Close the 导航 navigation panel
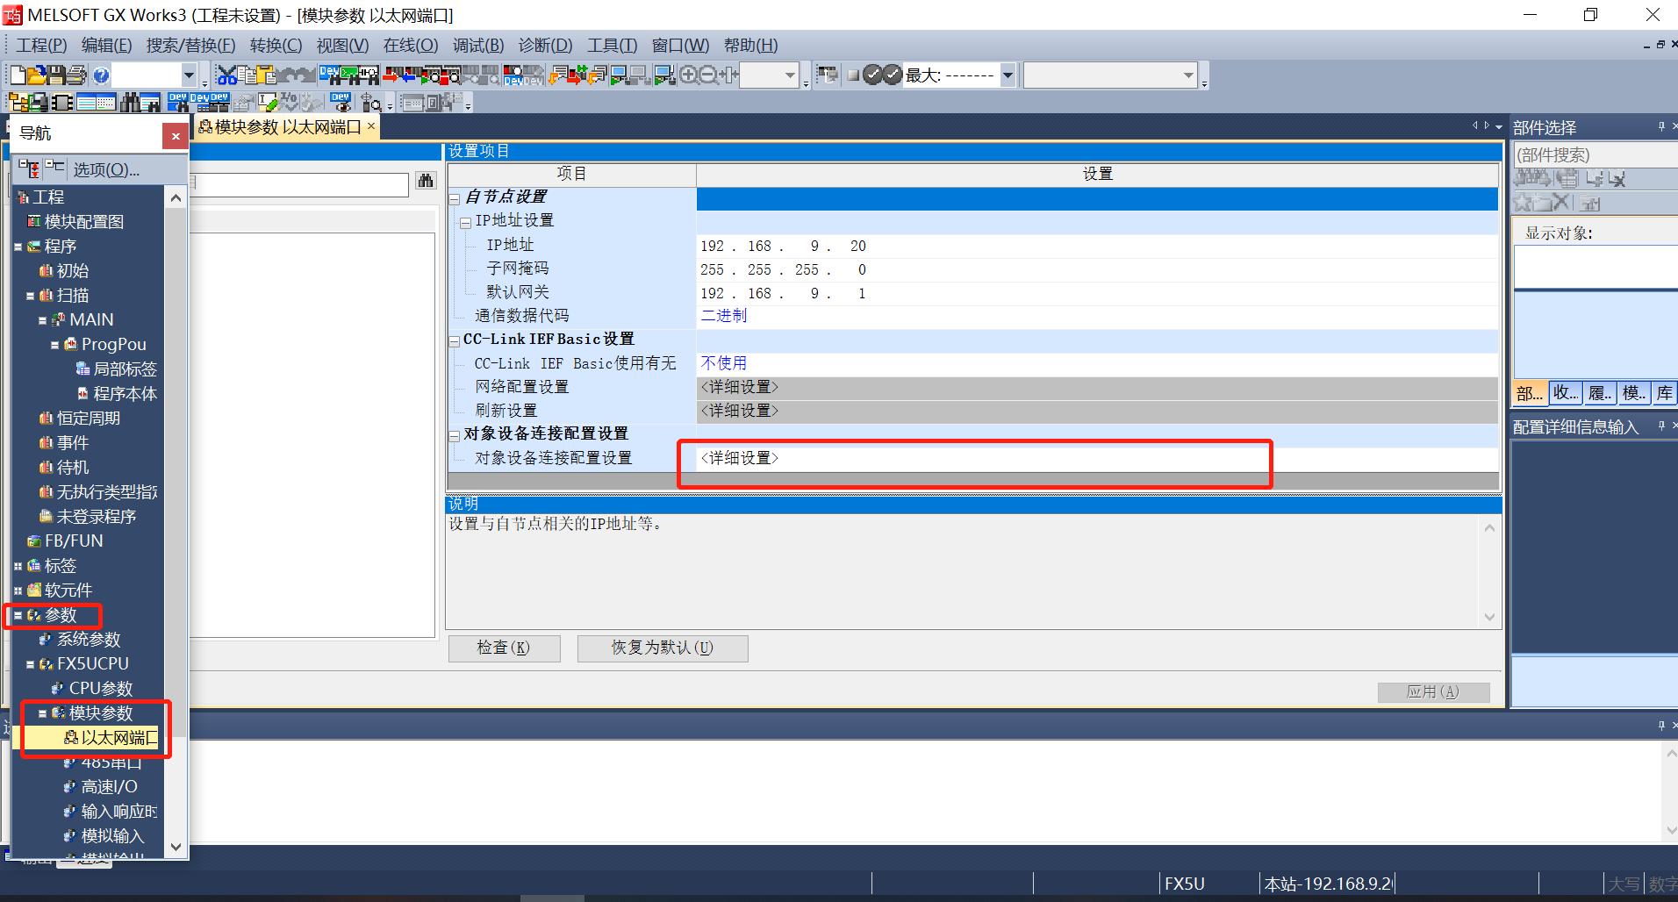 pos(176,136)
